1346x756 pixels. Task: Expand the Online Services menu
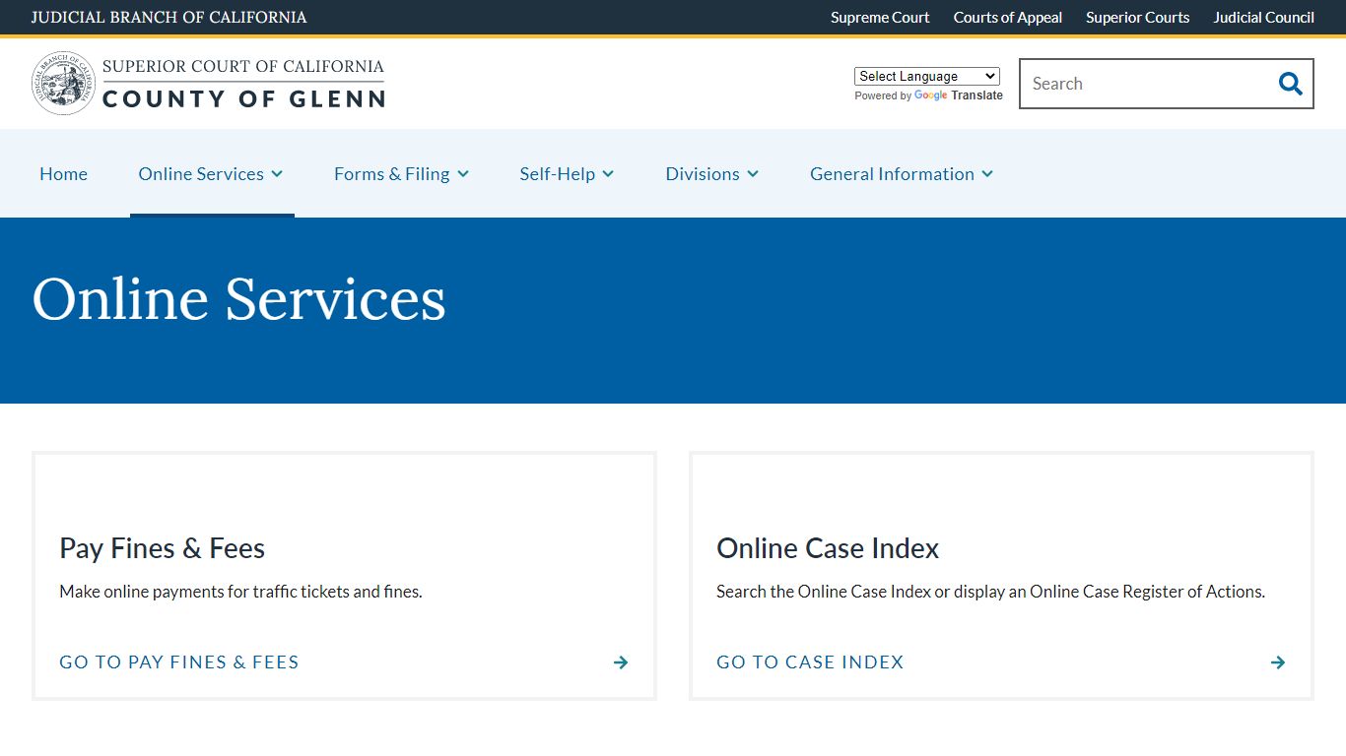211,173
